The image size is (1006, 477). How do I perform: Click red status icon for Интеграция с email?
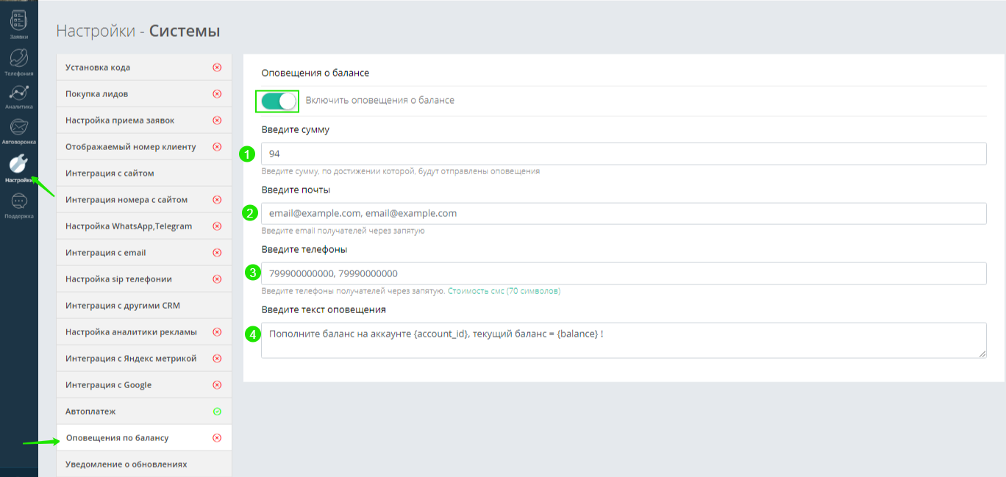pyautogui.click(x=217, y=253)
